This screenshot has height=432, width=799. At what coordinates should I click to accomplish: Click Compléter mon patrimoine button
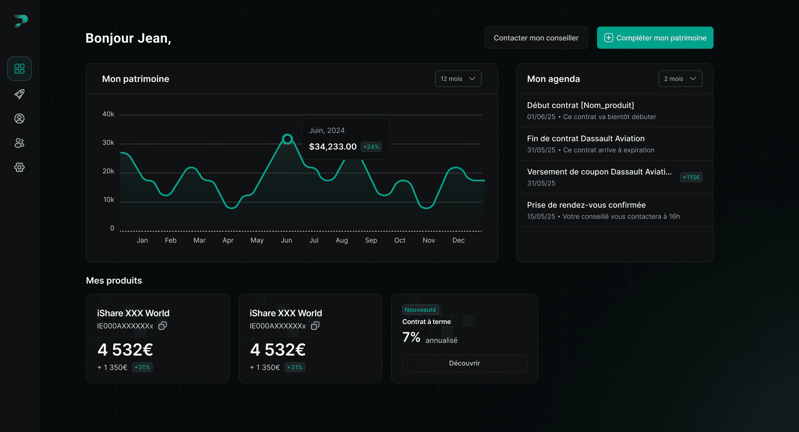point(655,38)
